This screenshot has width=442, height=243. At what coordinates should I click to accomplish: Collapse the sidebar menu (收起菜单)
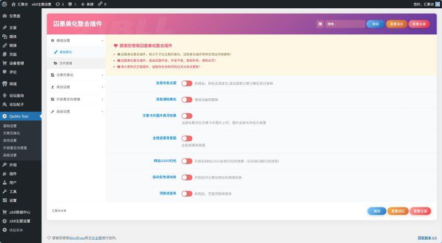13,230
